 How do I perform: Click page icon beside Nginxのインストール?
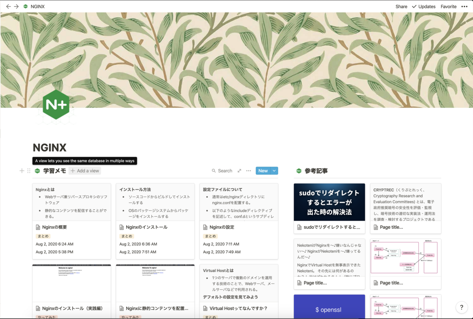(122, 227)
